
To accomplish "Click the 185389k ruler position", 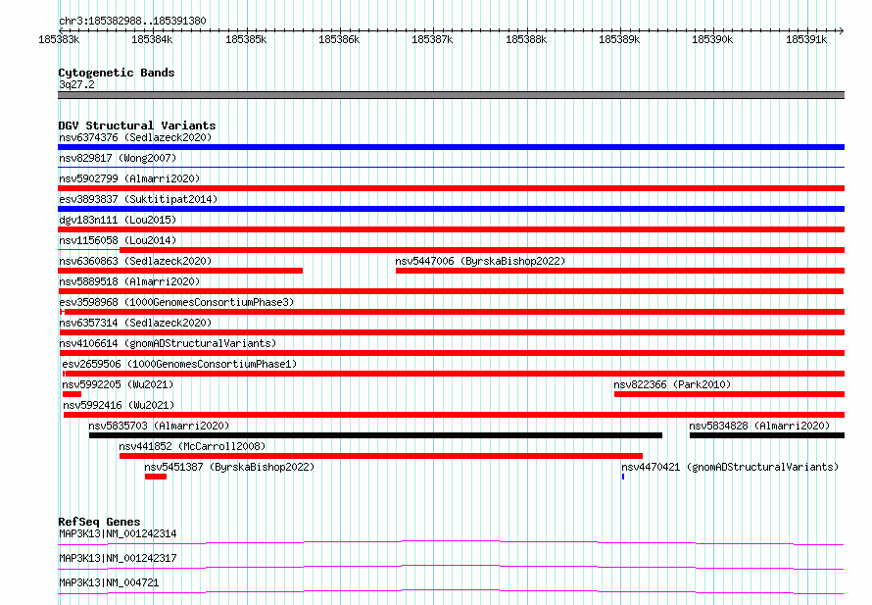I will (x=619, y=39).
